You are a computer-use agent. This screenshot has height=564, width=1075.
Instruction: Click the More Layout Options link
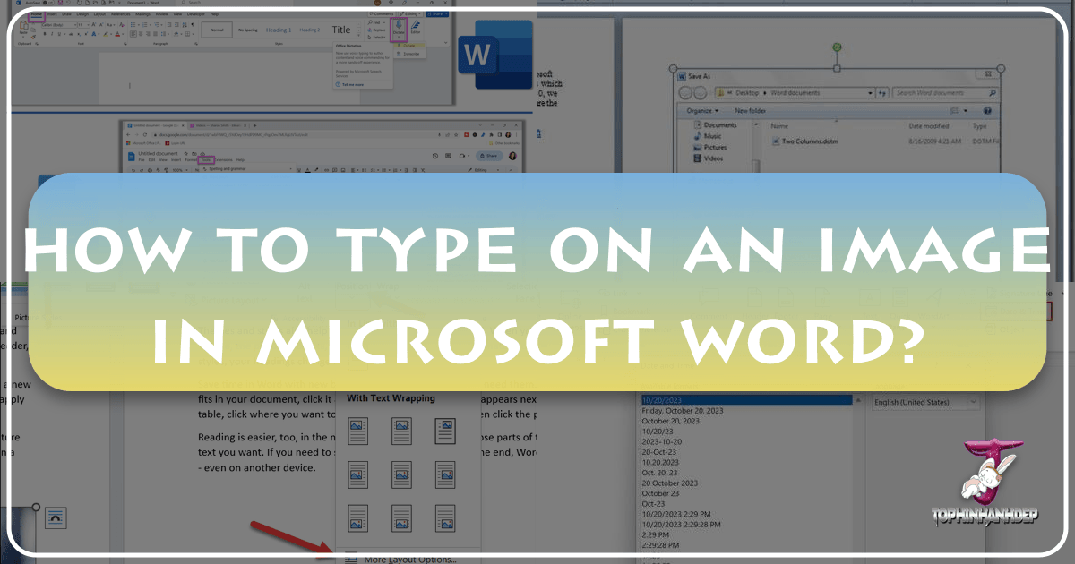coord(408,559)
